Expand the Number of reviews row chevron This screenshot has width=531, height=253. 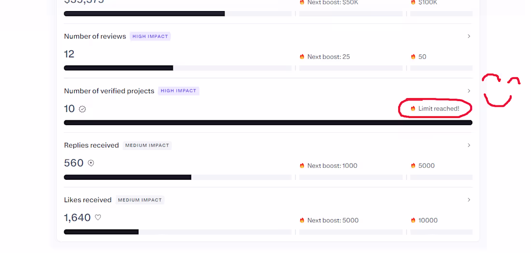(469, 36)
